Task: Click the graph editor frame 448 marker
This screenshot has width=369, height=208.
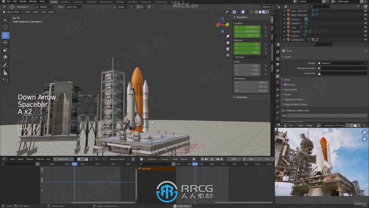Action: [74, 164]
